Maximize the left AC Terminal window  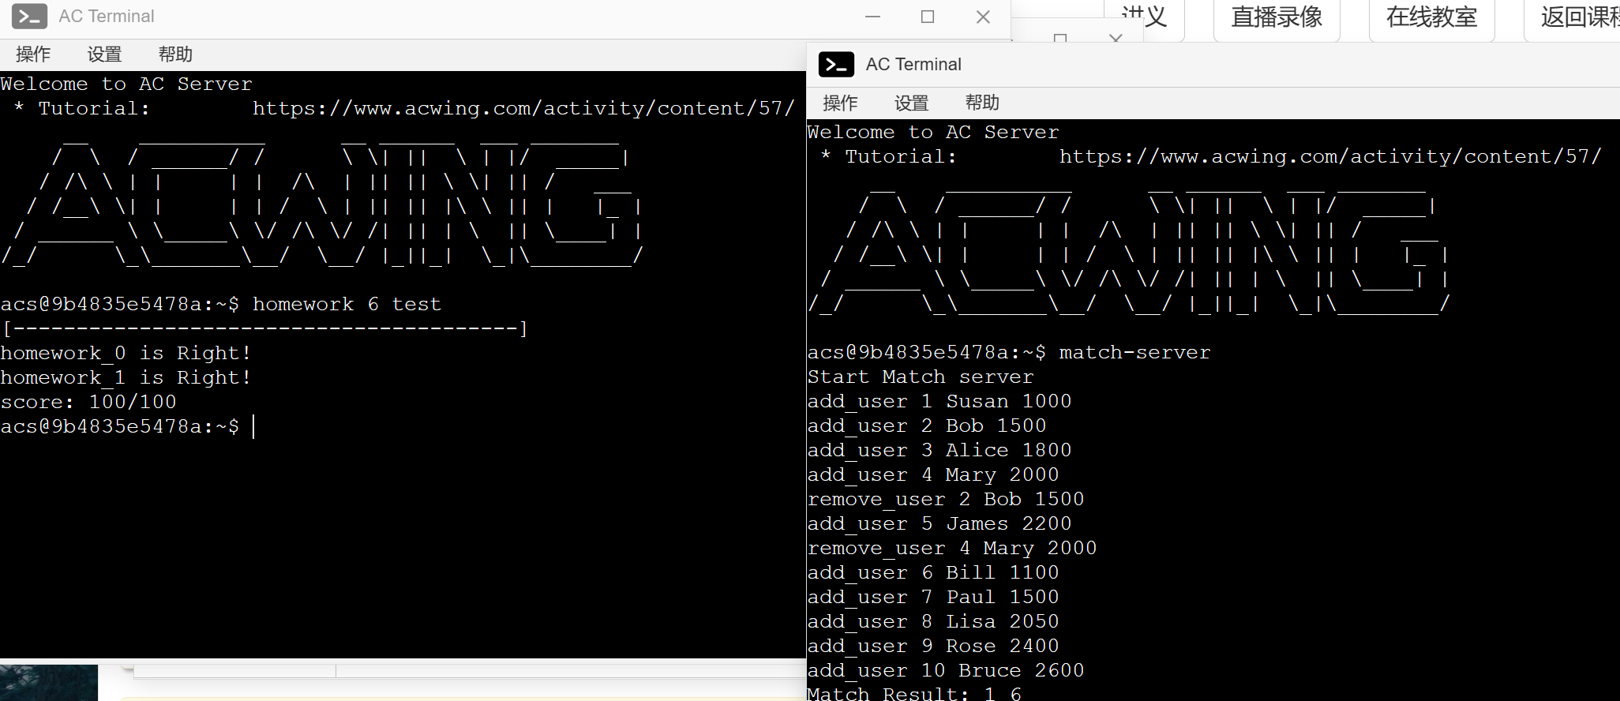click(x=928, y=17)
